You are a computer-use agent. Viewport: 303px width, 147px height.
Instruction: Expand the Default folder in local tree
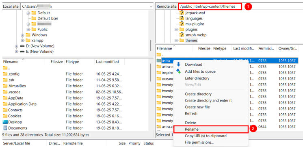pos(28,13)
